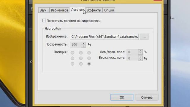Confirm settings with OK button
The height and width of the screenshot is (107, 190).
click(x=122, y=97)
